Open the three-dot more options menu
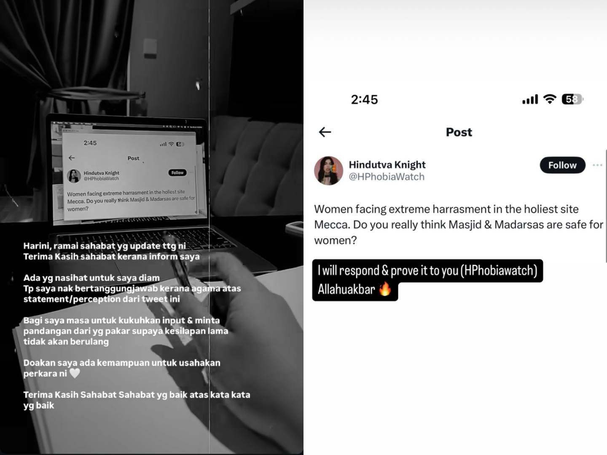607x455 pixels. [597, 165]
